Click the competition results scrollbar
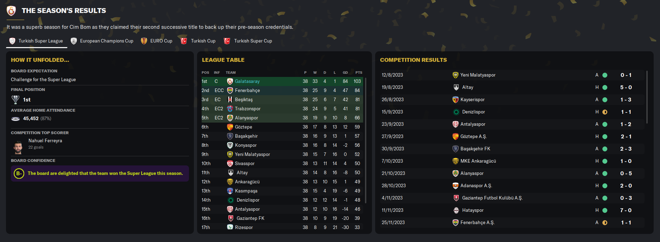This screenshot has height=242, width=660. click(647, 97)
